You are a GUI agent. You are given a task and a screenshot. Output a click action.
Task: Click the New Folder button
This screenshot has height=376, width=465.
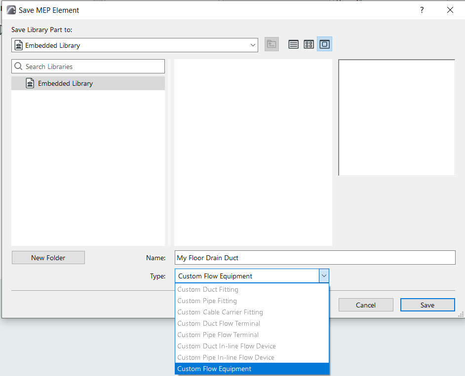[x=48, y=258]
